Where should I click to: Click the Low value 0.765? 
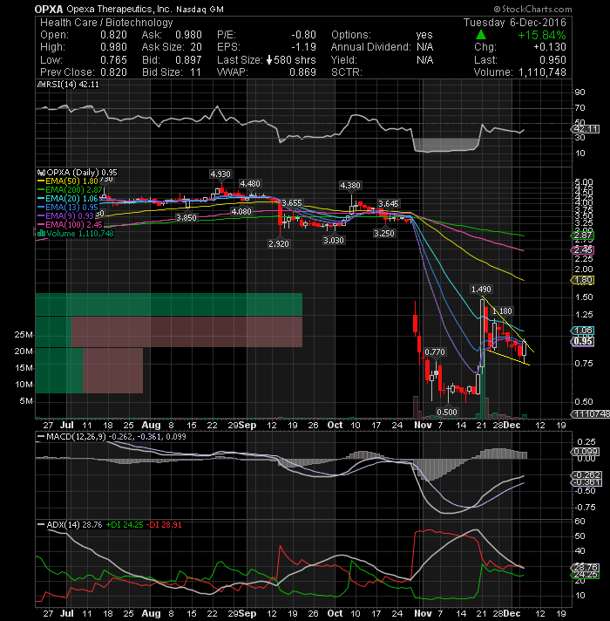pyautogui.click(x=113, y=60)
